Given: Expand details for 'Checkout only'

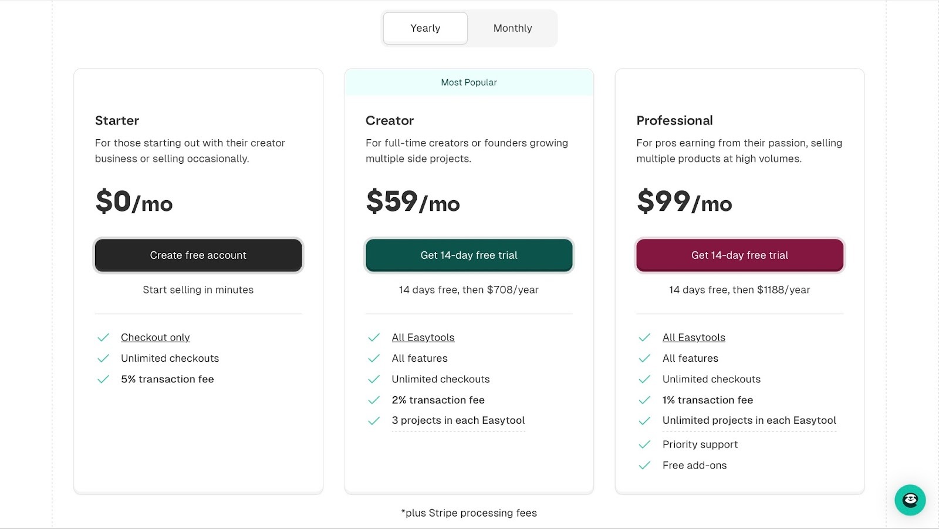Looking at the screenshot, I should tap(155, 337).
